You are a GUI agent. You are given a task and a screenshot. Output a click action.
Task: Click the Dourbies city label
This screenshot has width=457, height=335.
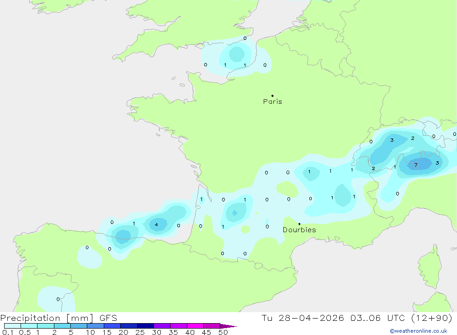[x=299, y=230]
